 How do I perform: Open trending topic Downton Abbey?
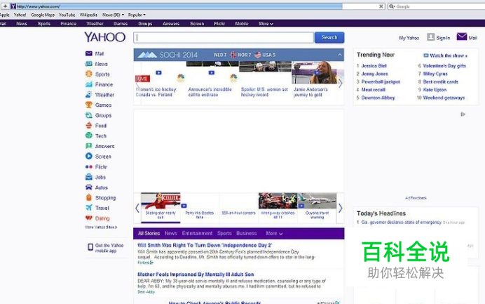378,98
